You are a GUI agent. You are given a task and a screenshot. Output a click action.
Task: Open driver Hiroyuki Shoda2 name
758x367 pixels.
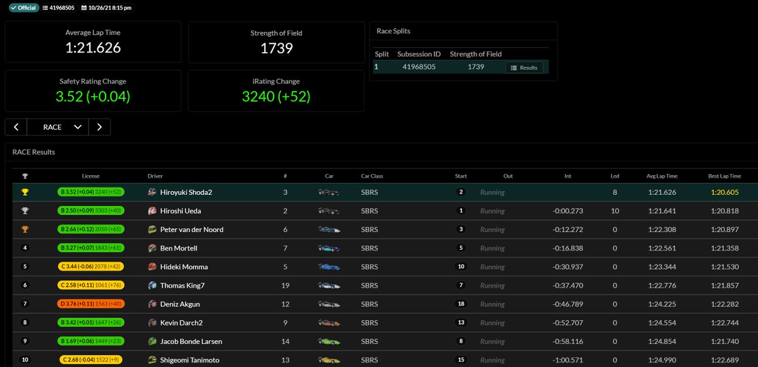(x=186, y=192)
